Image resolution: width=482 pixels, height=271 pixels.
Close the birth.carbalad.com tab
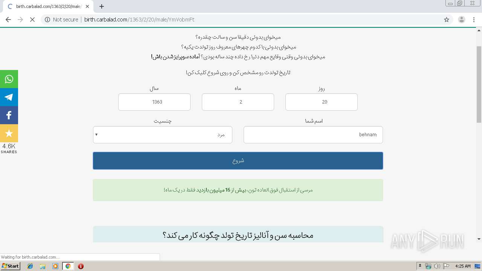coord(87,6)
